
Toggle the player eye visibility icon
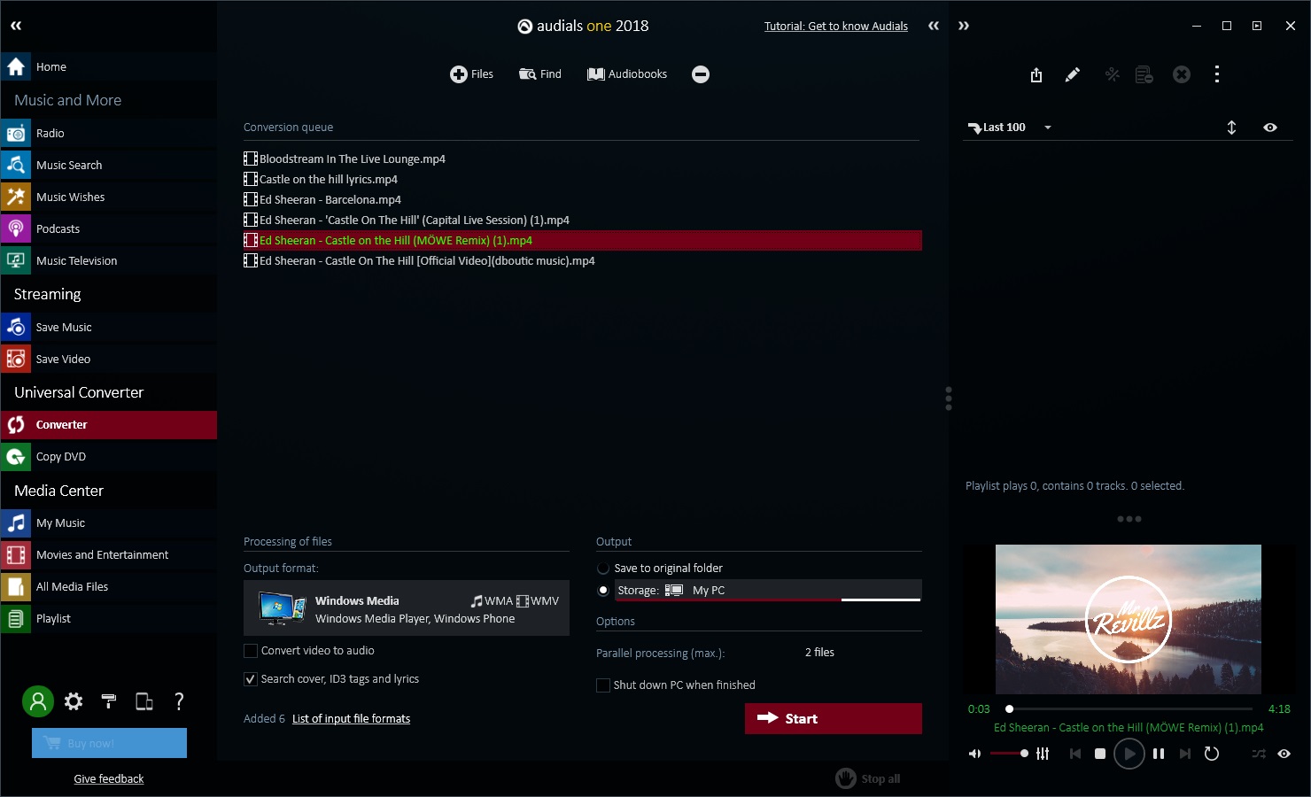point(1284,754)
